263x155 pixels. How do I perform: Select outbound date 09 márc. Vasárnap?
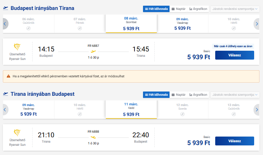click(183, 24)
